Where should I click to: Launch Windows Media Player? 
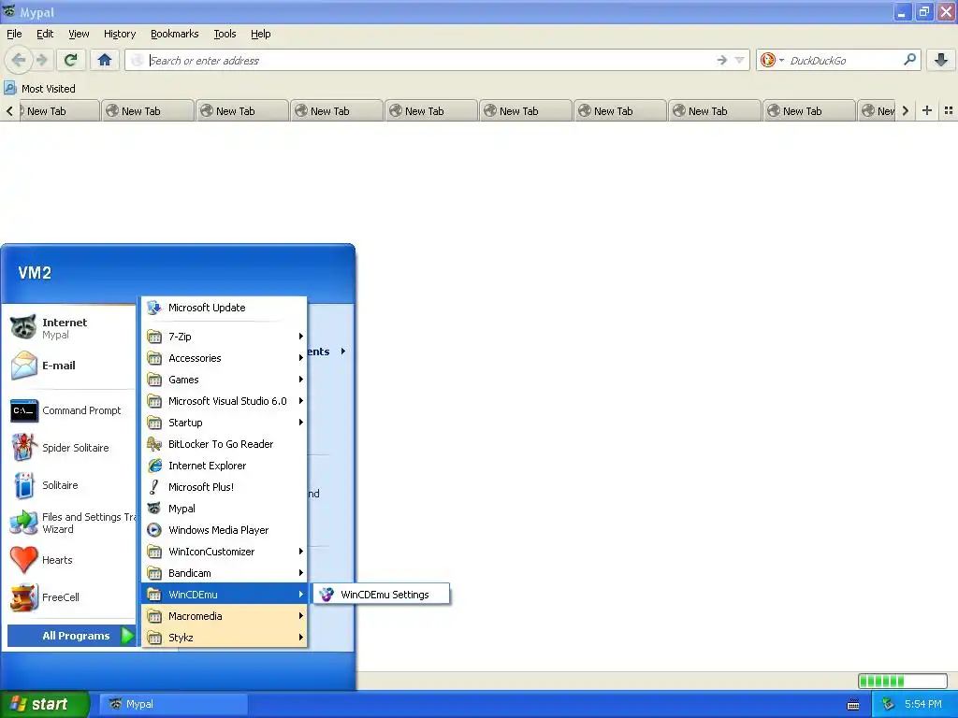coord(225,530)
